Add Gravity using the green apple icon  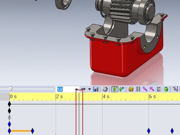click(166, 89)
